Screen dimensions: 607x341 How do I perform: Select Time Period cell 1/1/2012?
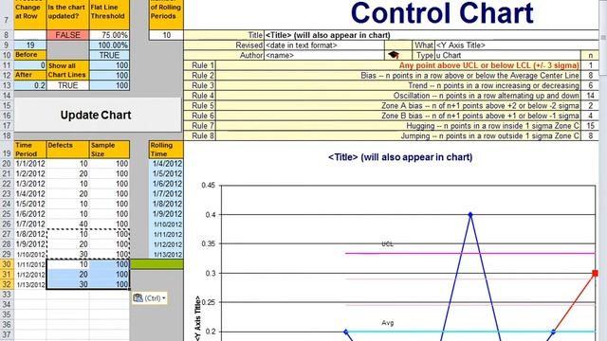30,164
